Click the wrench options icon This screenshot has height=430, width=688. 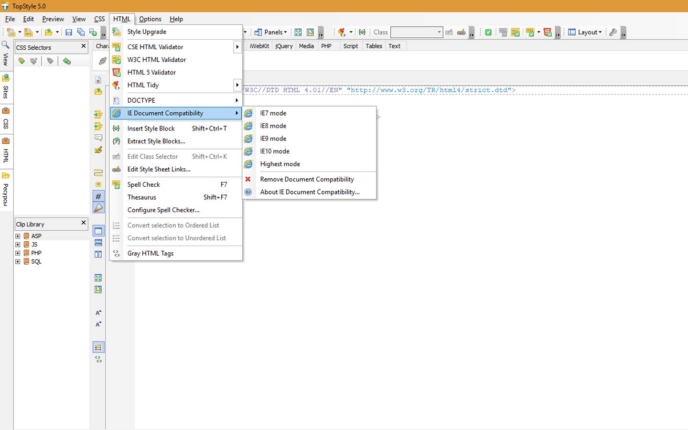tap(613, 32)
